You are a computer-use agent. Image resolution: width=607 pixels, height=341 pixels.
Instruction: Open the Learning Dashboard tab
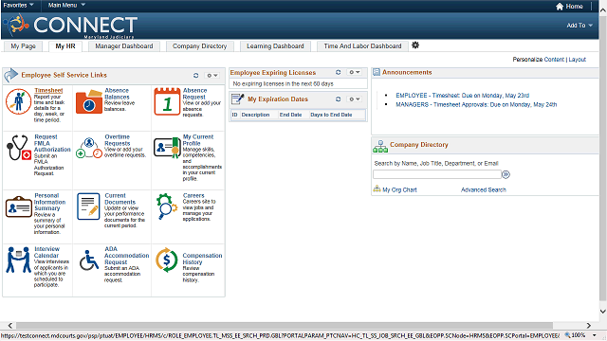coord(275,46)
